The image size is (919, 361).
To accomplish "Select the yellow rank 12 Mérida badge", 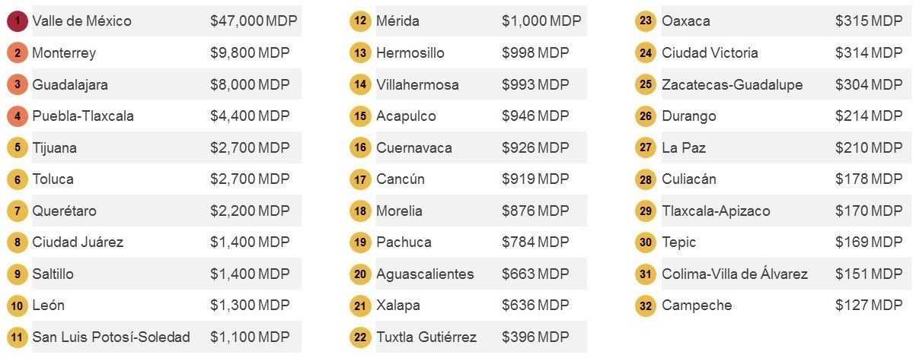I will click(361, 21).
